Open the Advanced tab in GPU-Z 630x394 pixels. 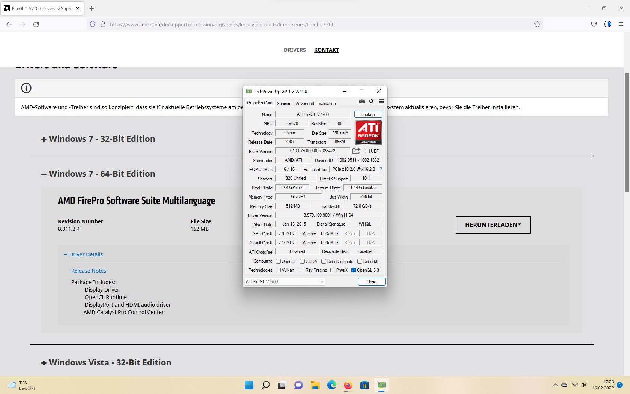[x=305, y=104]
